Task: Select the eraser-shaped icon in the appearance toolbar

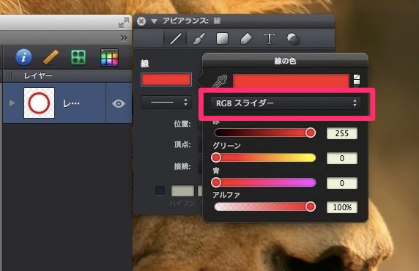Action: point(246,39)
